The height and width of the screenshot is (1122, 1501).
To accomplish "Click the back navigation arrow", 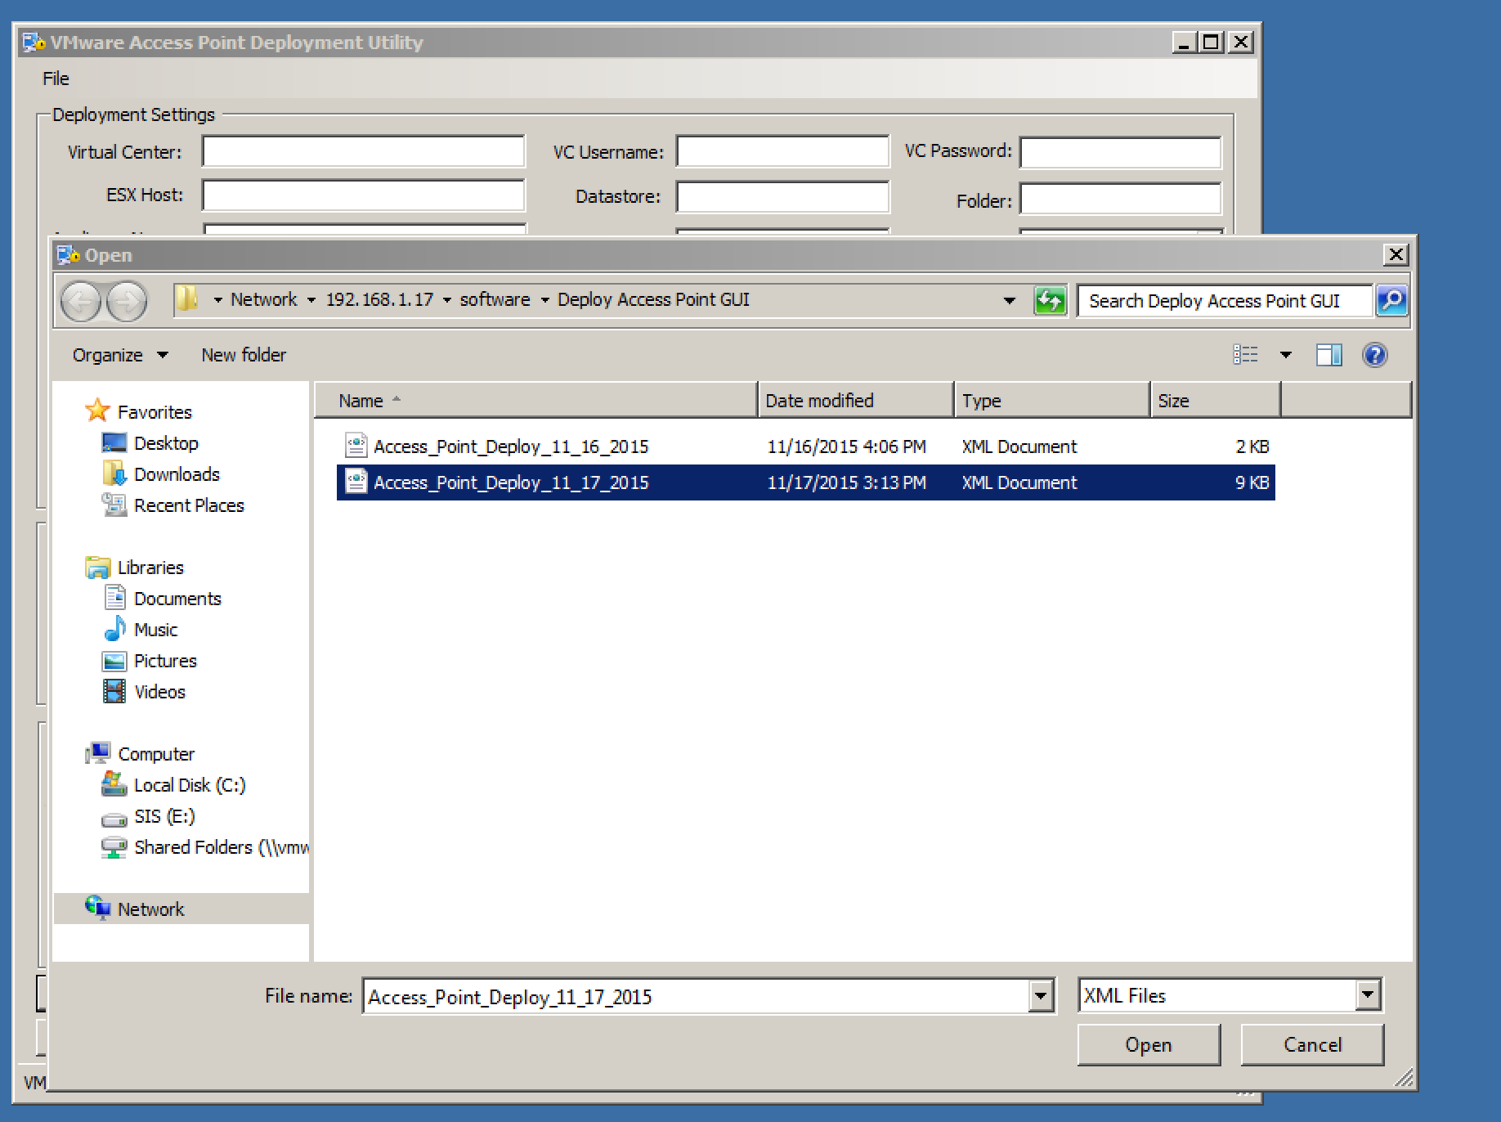I will point(81,302).
